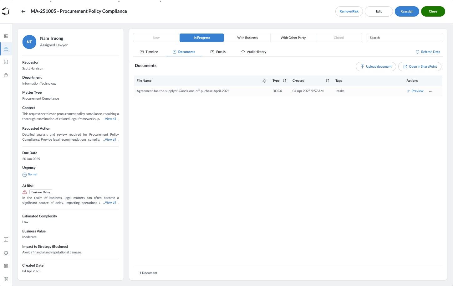Sort documents by File Name A-Z icon
Image resolution: width=453 pixels, height=286 pixels.
point(264,81)
